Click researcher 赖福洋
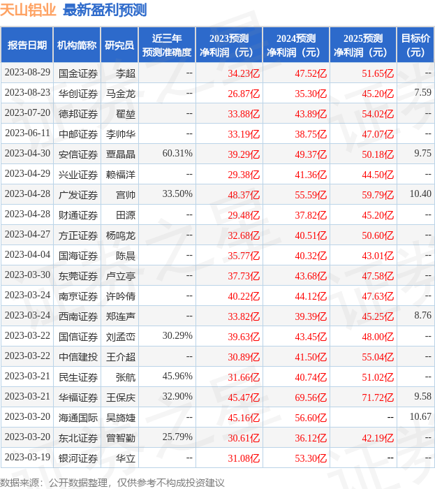 click(121, 175)
